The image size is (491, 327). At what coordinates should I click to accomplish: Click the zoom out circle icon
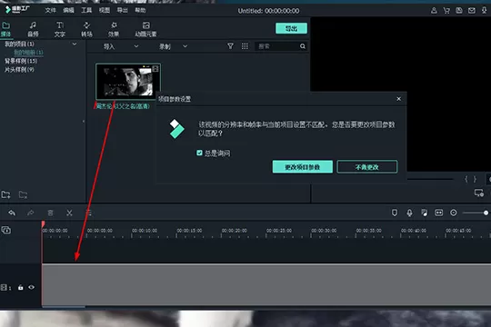(454, 213)
